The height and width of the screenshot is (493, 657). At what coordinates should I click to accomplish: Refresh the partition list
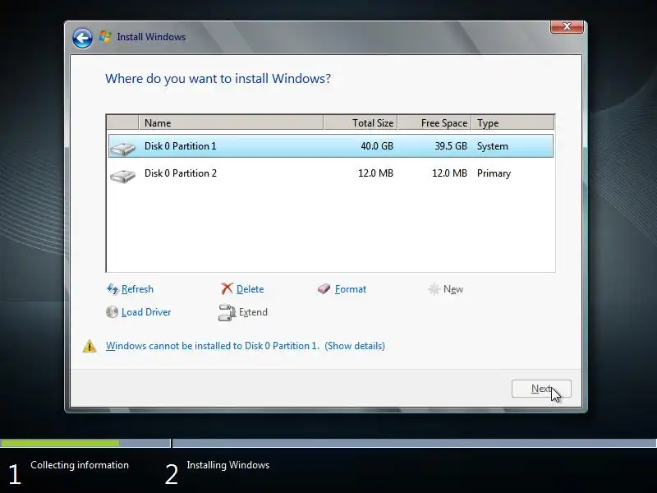(x=137, y=289)
